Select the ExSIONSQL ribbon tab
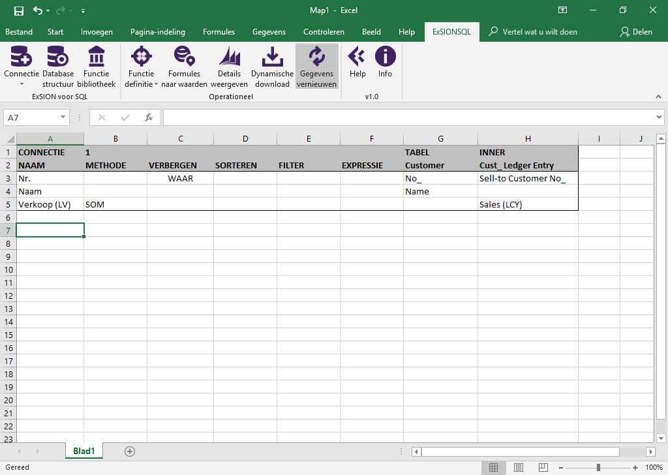This screenshot has width=668, height=475. [451, 32]
